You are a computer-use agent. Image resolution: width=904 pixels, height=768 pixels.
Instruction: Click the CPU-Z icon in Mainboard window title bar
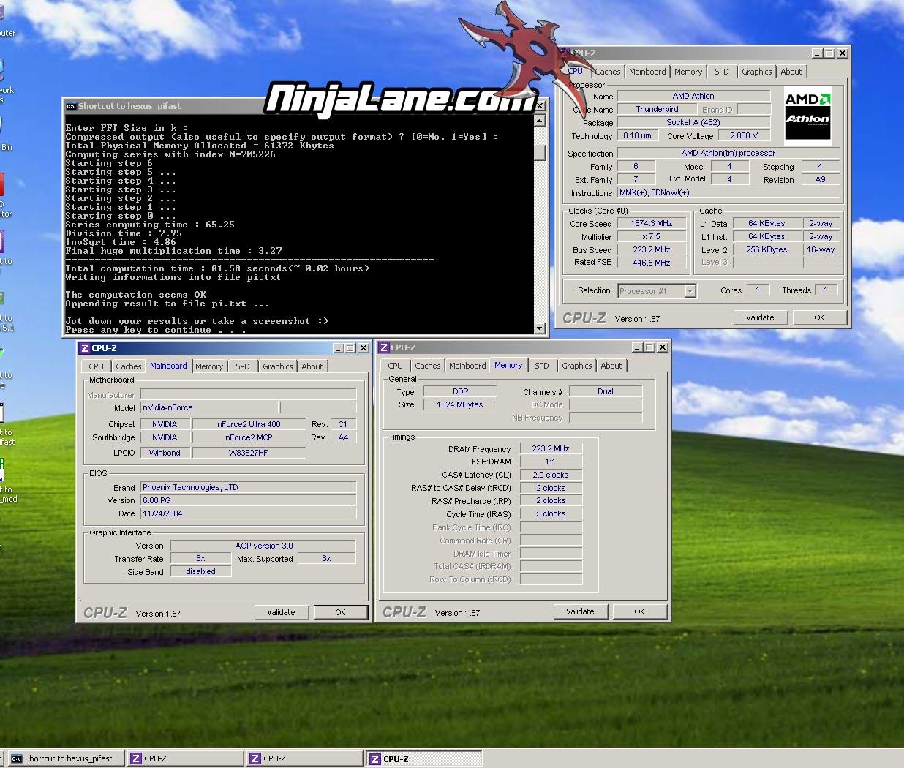[x=85, y=348]
